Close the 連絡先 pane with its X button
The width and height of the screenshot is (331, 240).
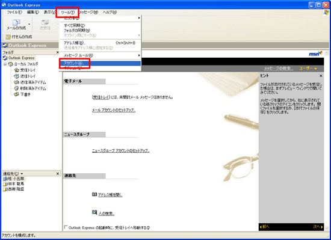[58, 174]
